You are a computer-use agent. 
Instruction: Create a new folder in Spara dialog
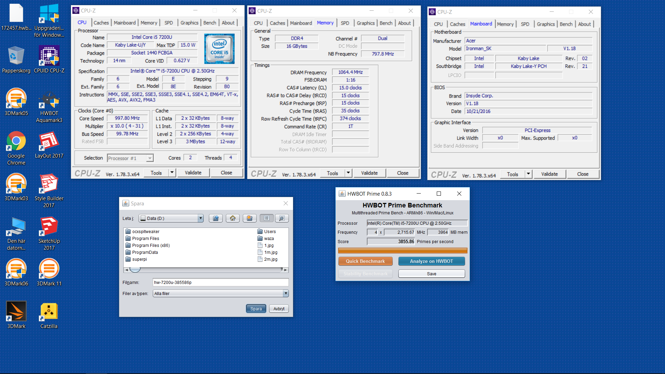click(249, 218)
